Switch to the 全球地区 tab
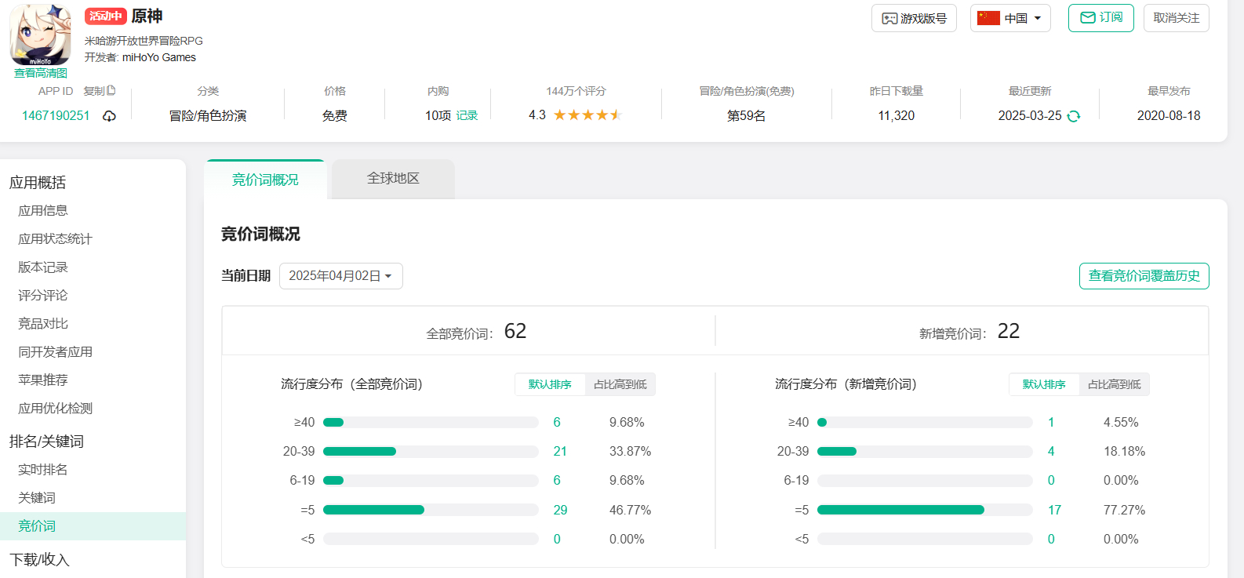Viewport: 1244px width, 578px height. click(393, 179)
